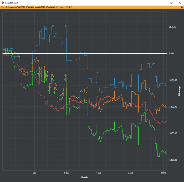The width and height of the screenshot is (184, 182).
Task: Maximize the Results Graph window
Action: coord(171,3)
